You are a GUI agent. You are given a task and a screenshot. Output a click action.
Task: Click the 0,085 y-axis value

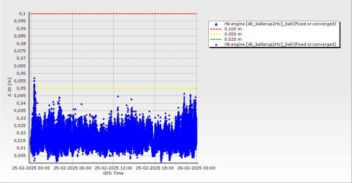click(x=20, y=36)
